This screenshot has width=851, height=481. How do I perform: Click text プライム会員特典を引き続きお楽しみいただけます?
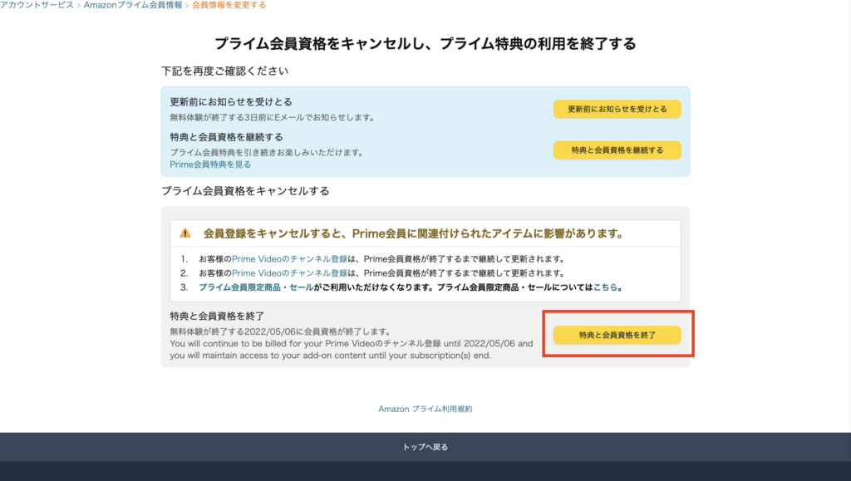pos(267,152)
